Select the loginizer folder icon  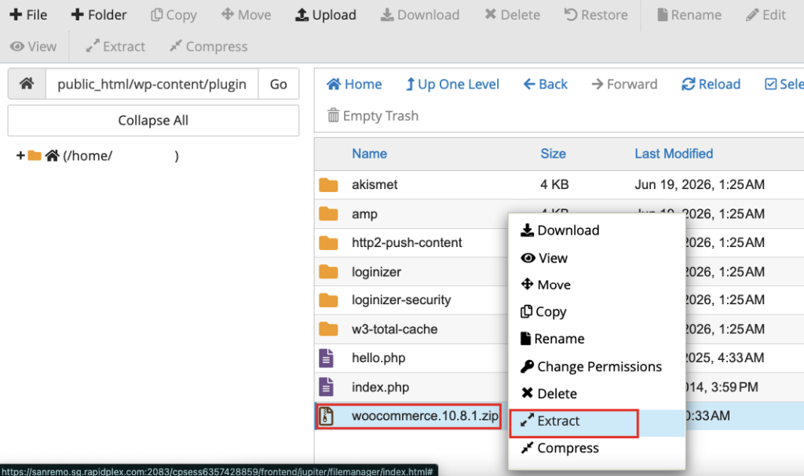pyautogui.click(x=328, y=271)
